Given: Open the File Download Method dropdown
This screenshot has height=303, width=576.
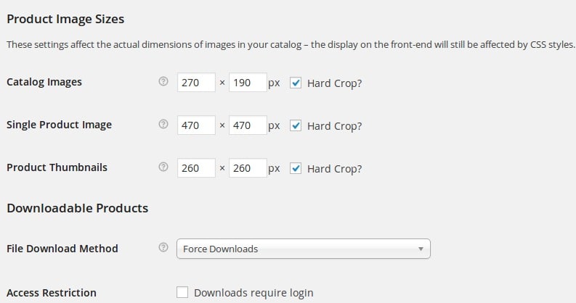Looking at the screenshot, I should [x=304, y=249].
